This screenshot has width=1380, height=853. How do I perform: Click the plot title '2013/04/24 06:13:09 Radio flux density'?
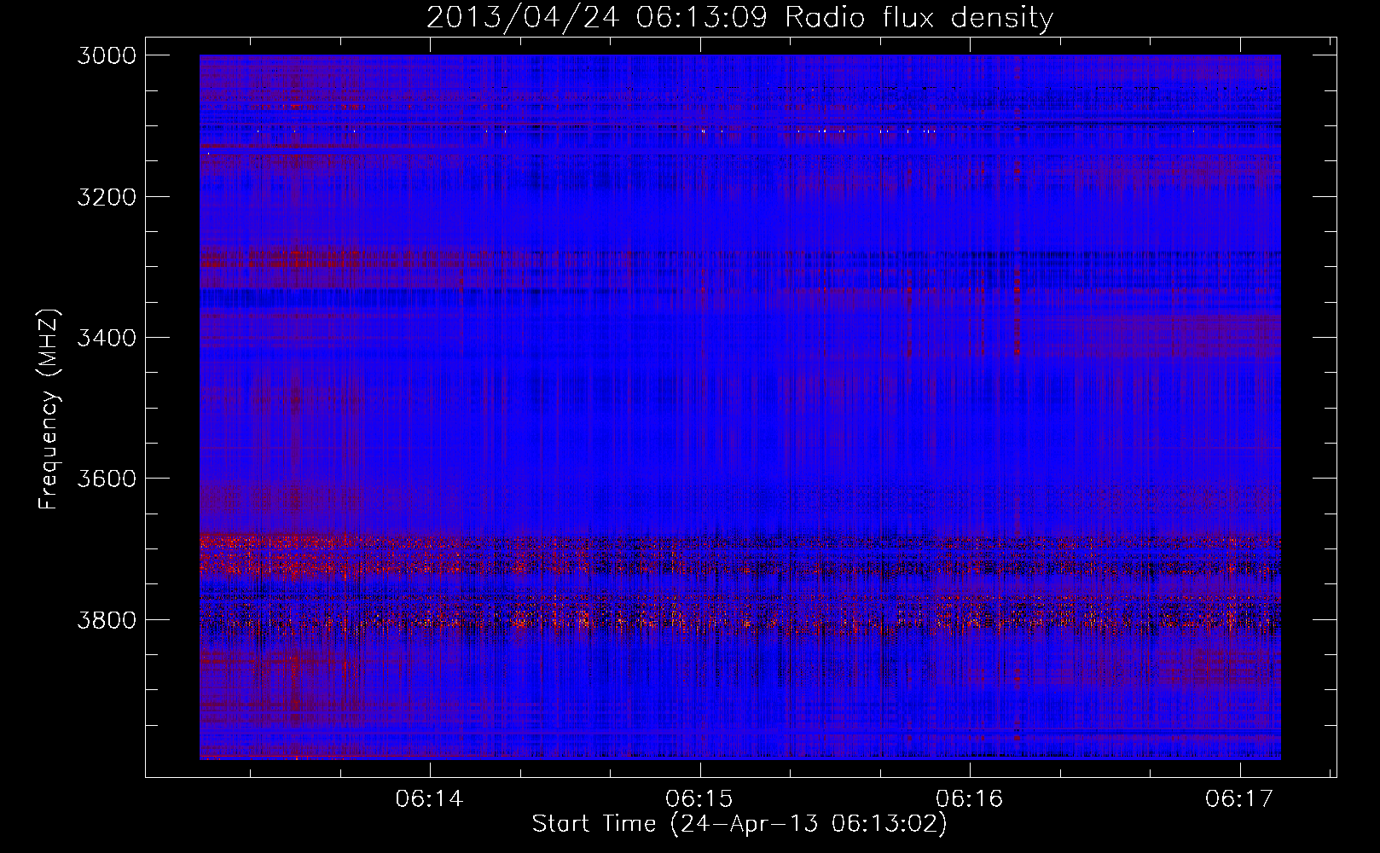click(739, 18)
